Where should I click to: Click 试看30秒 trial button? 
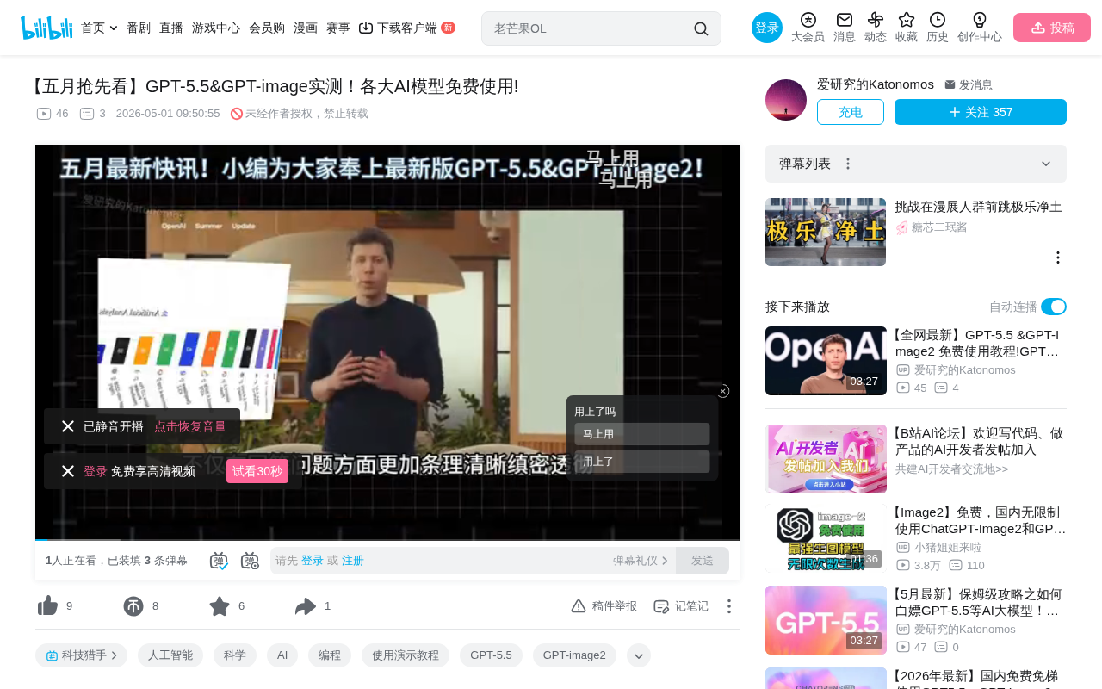tap(257, 471)
